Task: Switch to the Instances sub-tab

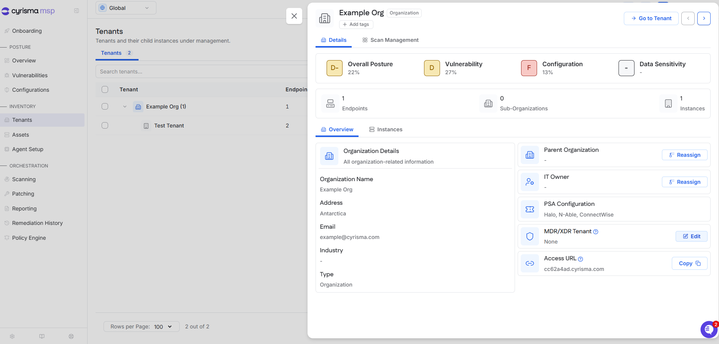Action: point(386,129)
